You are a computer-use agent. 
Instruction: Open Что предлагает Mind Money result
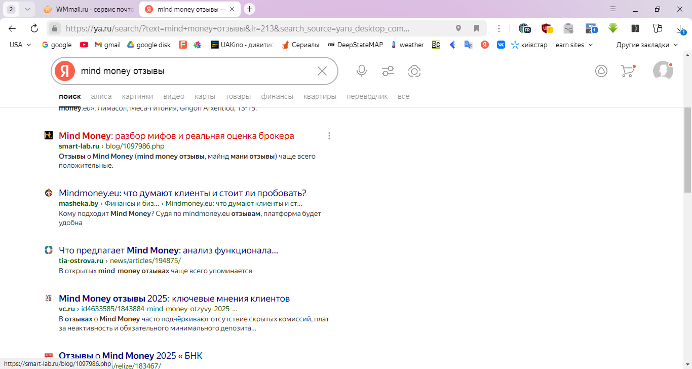pyautogui.click(x=169, y=250)
